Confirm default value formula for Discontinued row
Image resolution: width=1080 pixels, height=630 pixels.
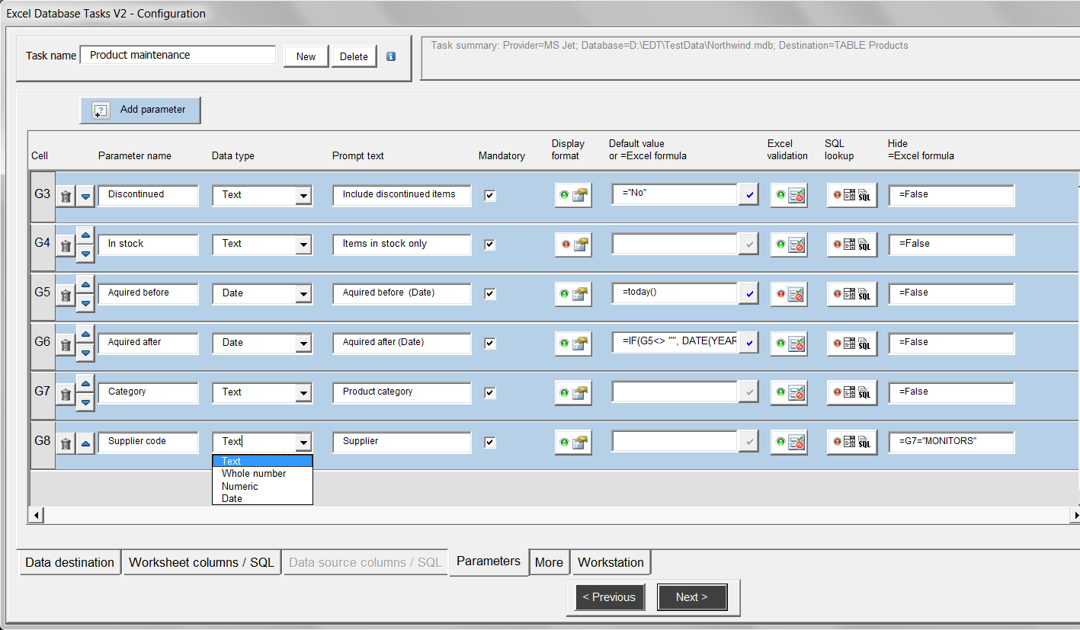(749, 196)
